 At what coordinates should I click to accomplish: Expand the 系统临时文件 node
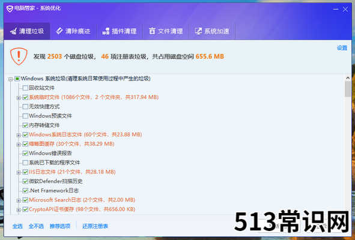point(19,98)
